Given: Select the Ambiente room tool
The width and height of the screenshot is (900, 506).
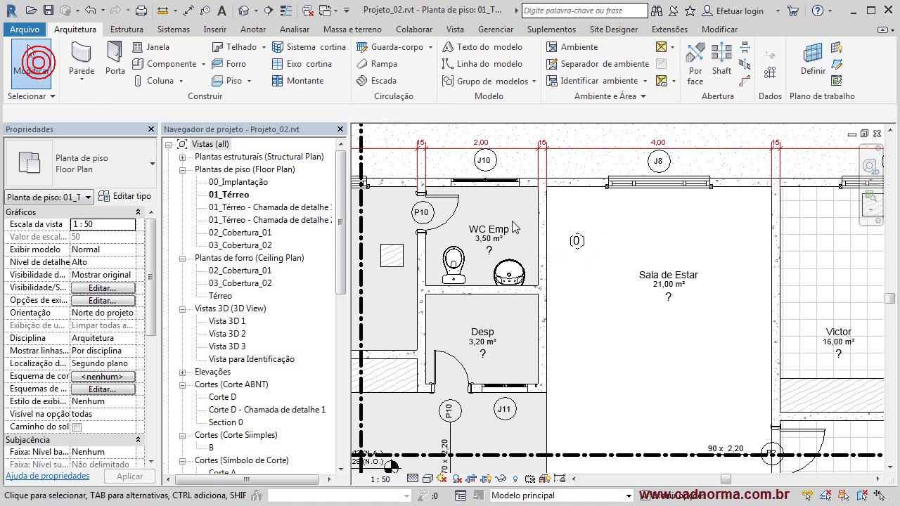Looking at the screenshot, I should point(572,47).
